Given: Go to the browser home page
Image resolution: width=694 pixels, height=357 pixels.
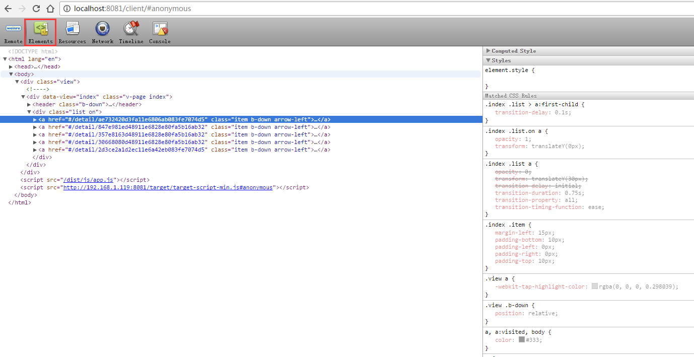Looking at the screenshot, I should (50, 9).
